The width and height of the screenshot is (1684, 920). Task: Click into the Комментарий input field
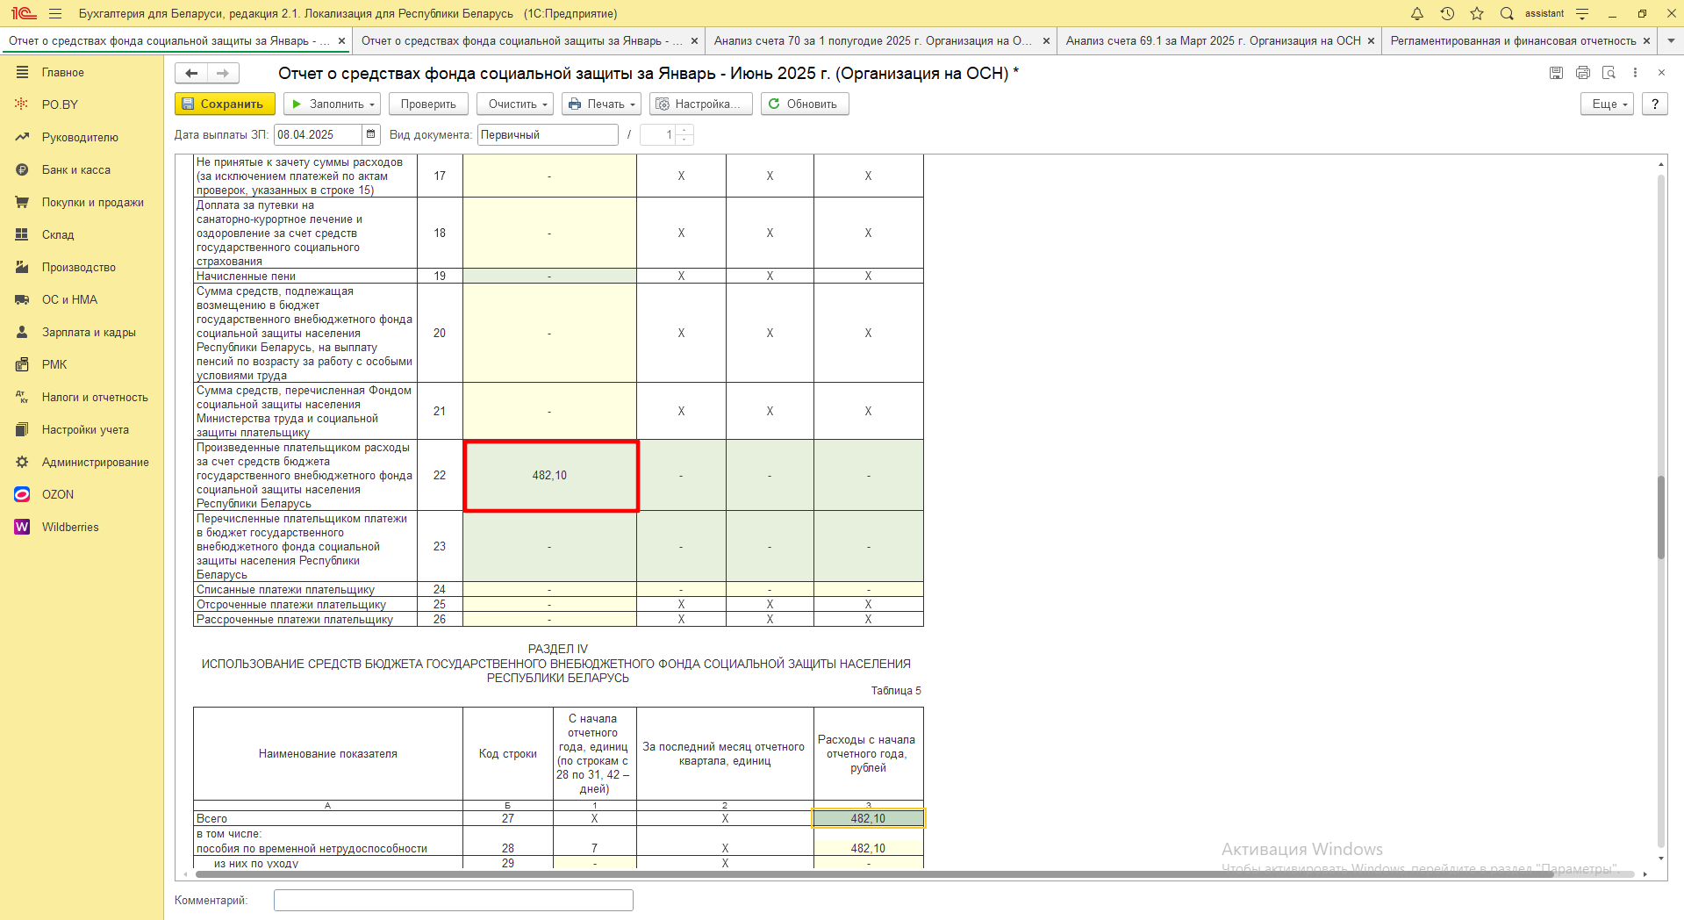(453, 900)
